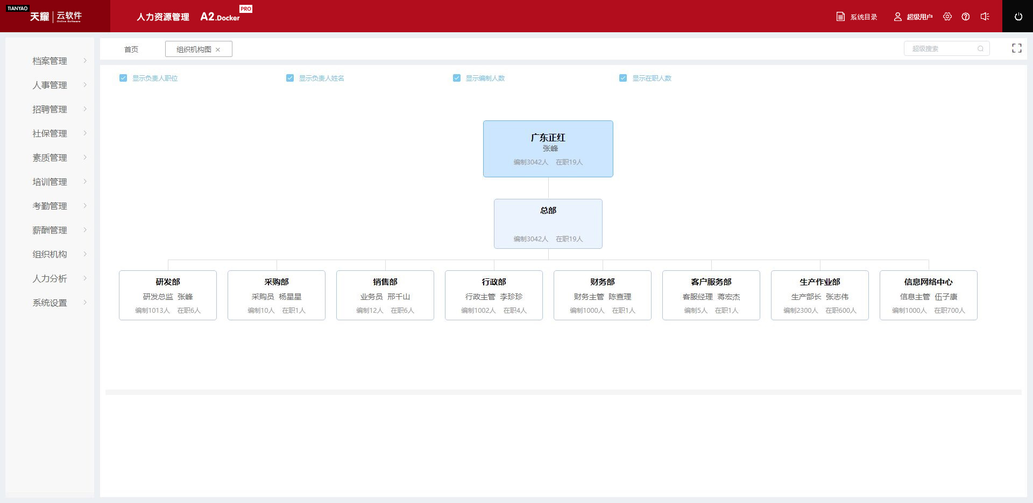Disable the 显示编制人数 checkbox

(x=457, y=78)
